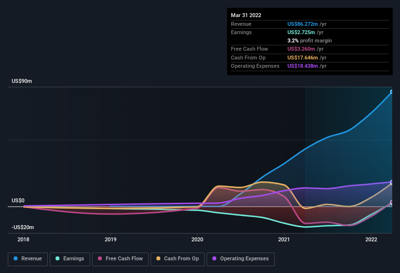Viewport: 400px width, 273px height.
Task: Click the Free Cash Flow label in tooltip
Action: click(249, 49)
